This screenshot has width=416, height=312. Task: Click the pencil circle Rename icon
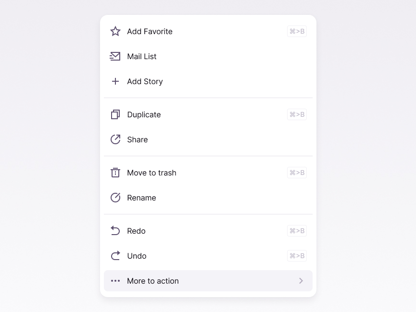[x=115, y=198]
